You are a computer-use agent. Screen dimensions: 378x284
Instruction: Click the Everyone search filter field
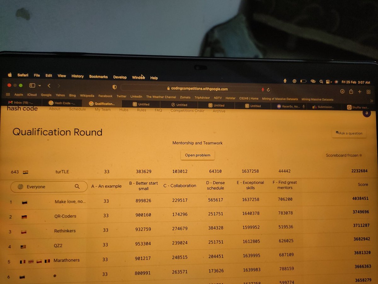tap(49, 187)
